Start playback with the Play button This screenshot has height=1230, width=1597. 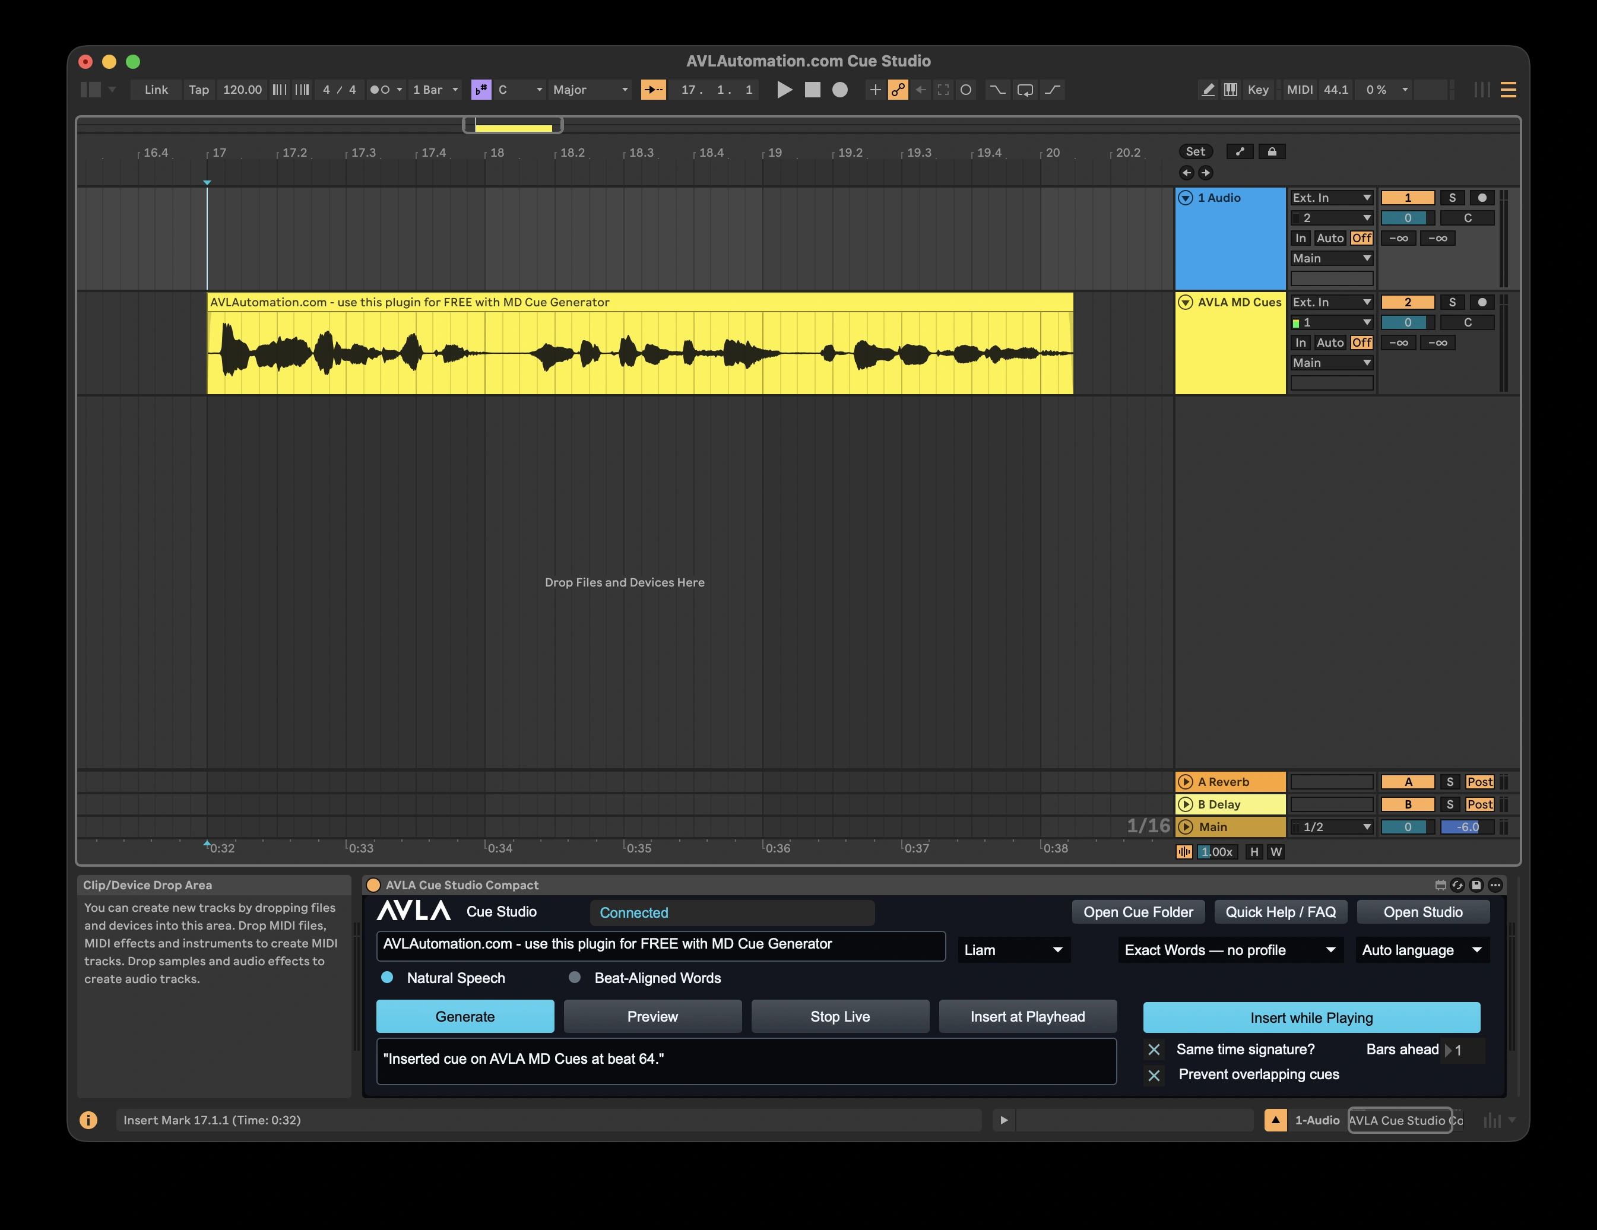(x=784, y=90)
